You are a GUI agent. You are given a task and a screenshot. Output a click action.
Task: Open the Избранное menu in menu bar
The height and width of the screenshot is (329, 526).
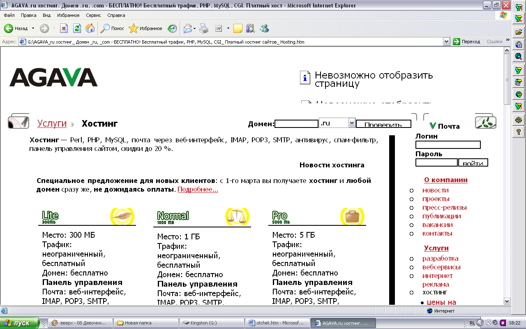point(68,15)
